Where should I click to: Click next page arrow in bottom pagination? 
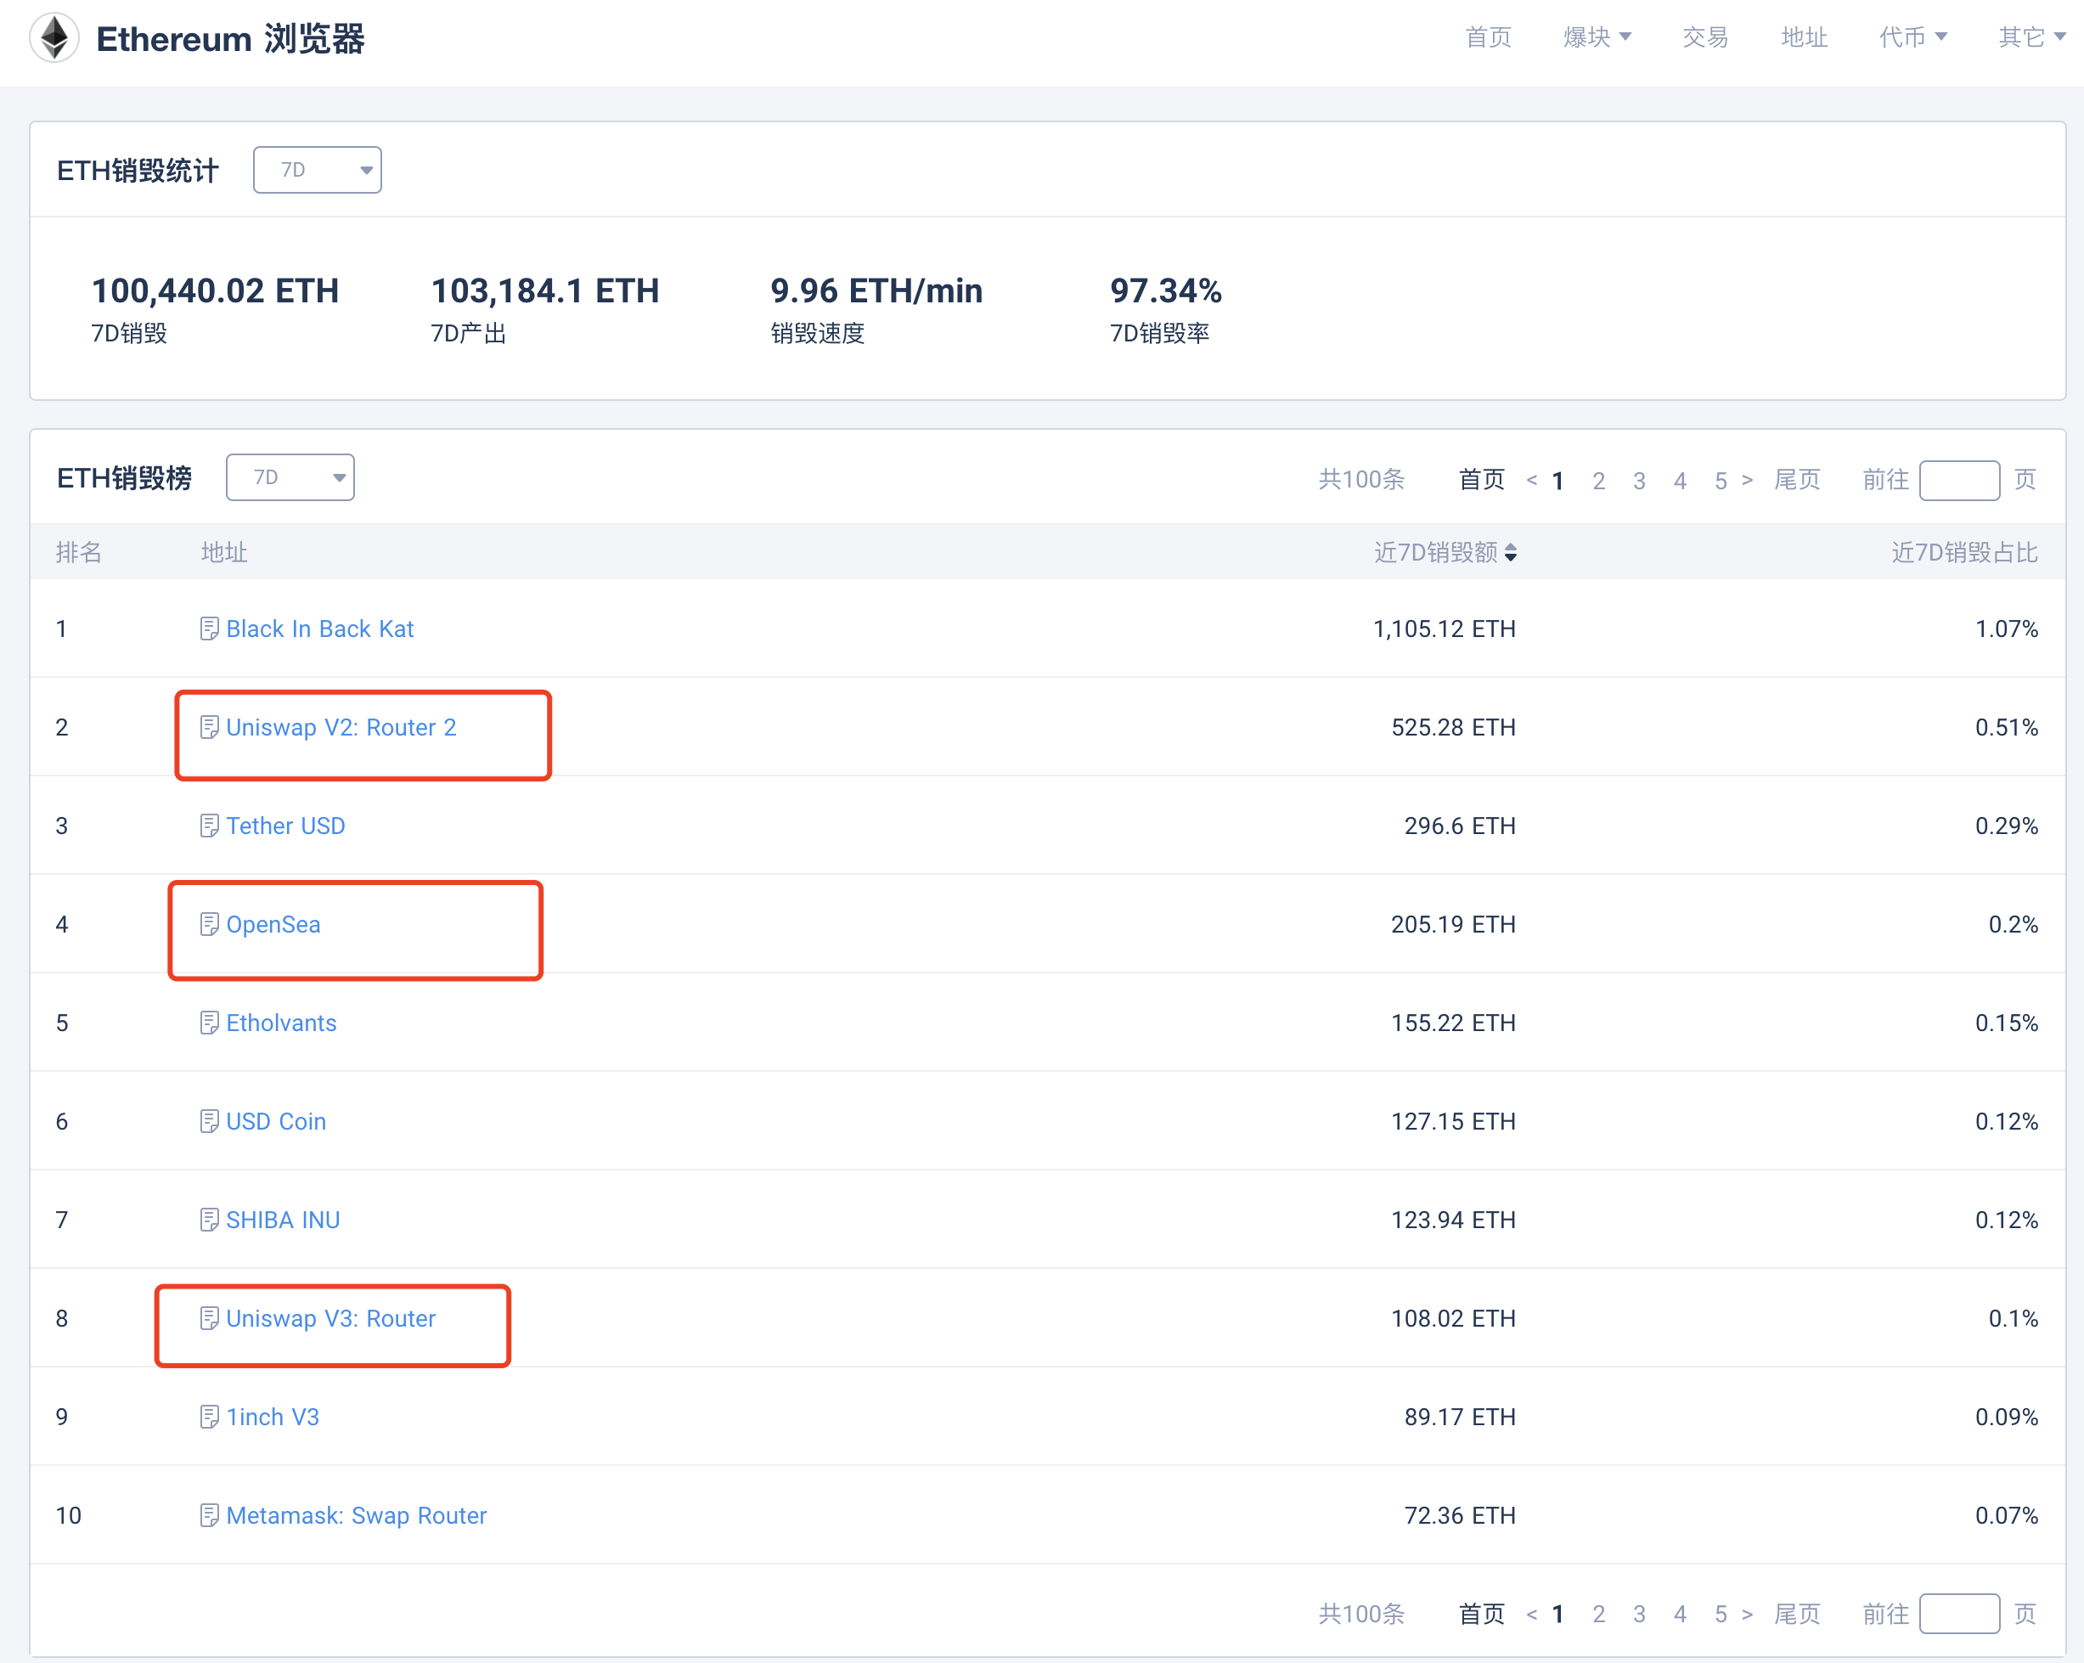coord(1748,1615)
